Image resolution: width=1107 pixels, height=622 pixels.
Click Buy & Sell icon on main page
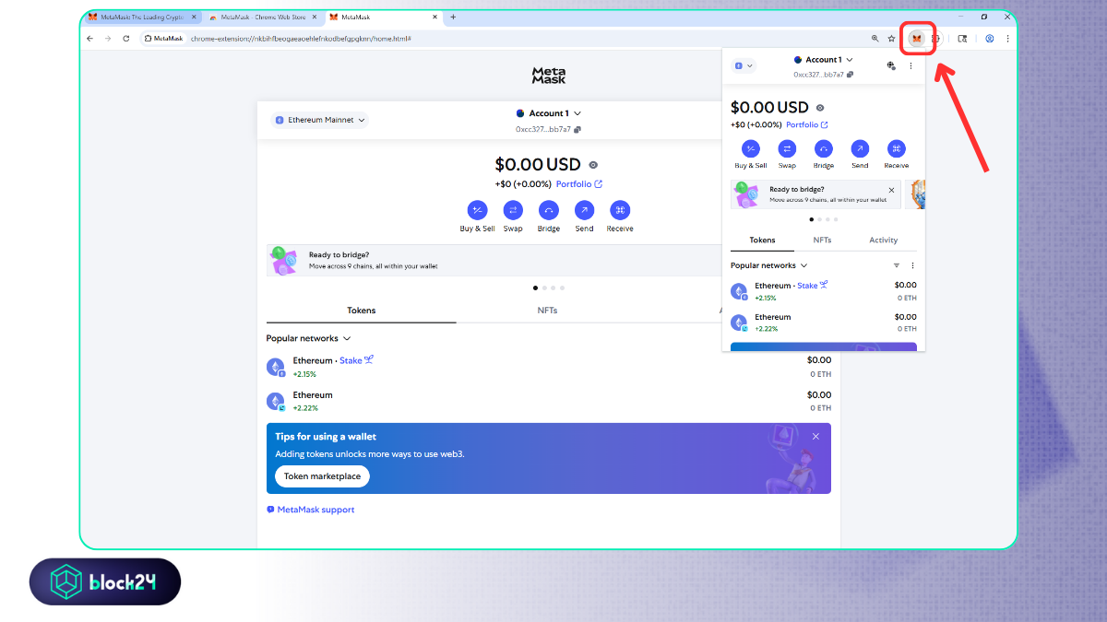point(477,210)
